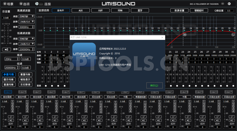
Task: Mute Output-A channel speaker icon
Action: (11, 120)
